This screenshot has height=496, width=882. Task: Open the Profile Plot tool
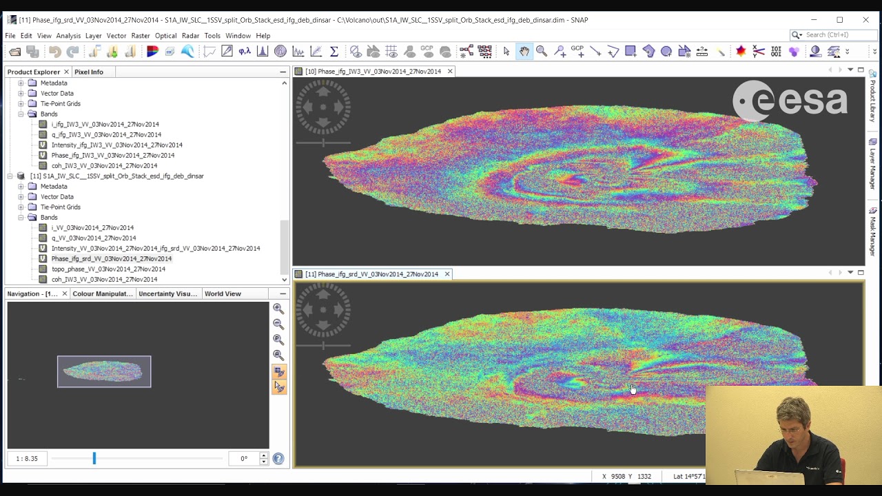(298, 52)
